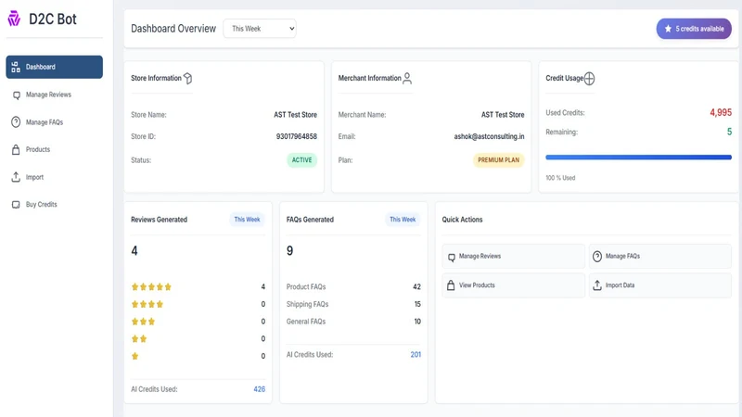Click the Quick Actions heading
742x417 pixels.
[462, 220]
